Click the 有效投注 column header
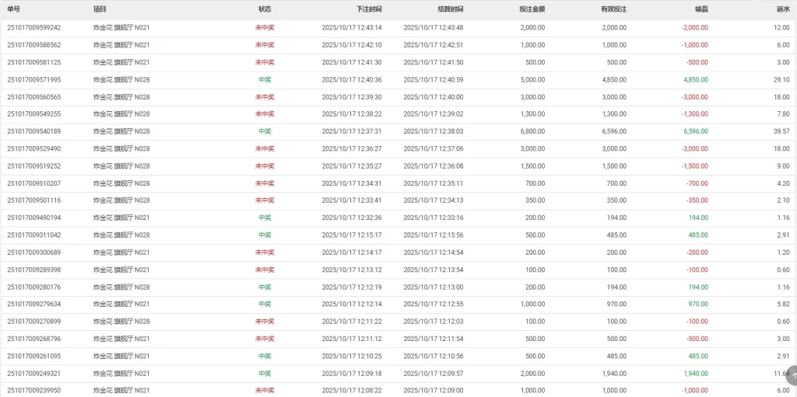 613,9
